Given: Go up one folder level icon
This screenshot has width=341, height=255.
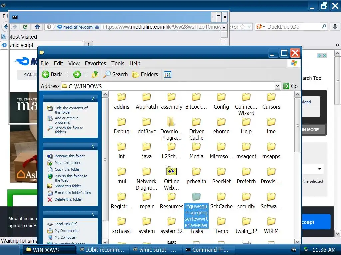Looking at the screenshot, I should pyautogui.click(x=95, y=74).
